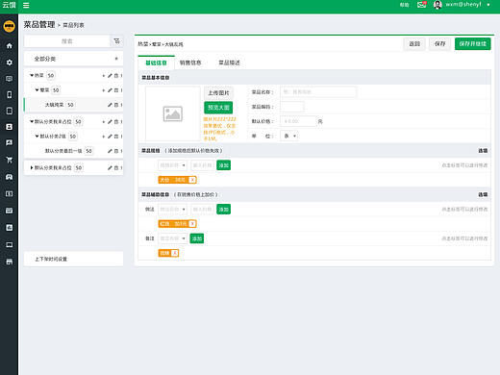This screenshot has width=500, height=375.
Task: Click 添加 button in 菜品规格 row
Action: 224,165
